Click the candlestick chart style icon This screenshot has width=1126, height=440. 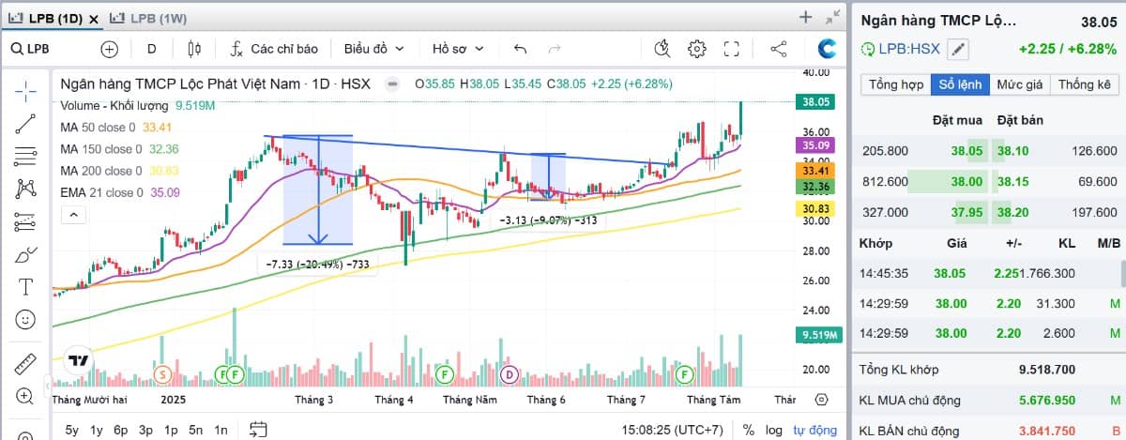194,49
